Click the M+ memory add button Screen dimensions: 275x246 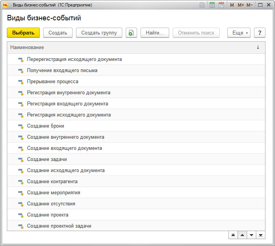click(x=241, y=5)
